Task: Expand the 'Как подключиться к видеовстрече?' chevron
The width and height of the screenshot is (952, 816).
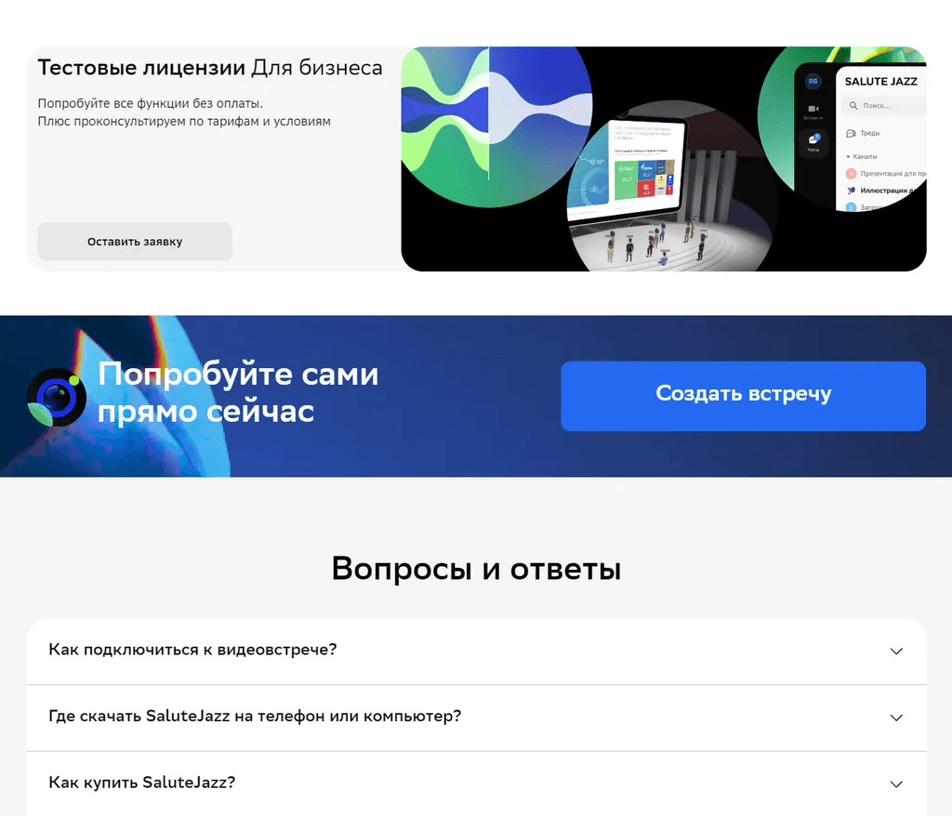Action: click(x=896, y=651)
